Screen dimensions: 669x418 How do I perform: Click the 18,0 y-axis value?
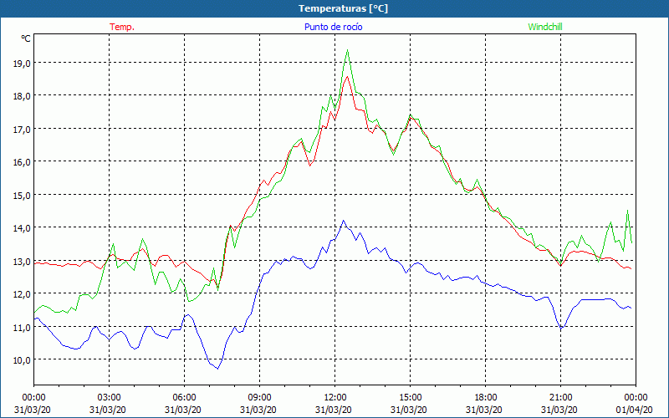(22, 96)
